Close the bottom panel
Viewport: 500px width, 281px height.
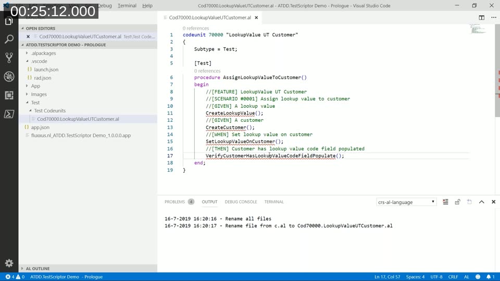(494, 202)
